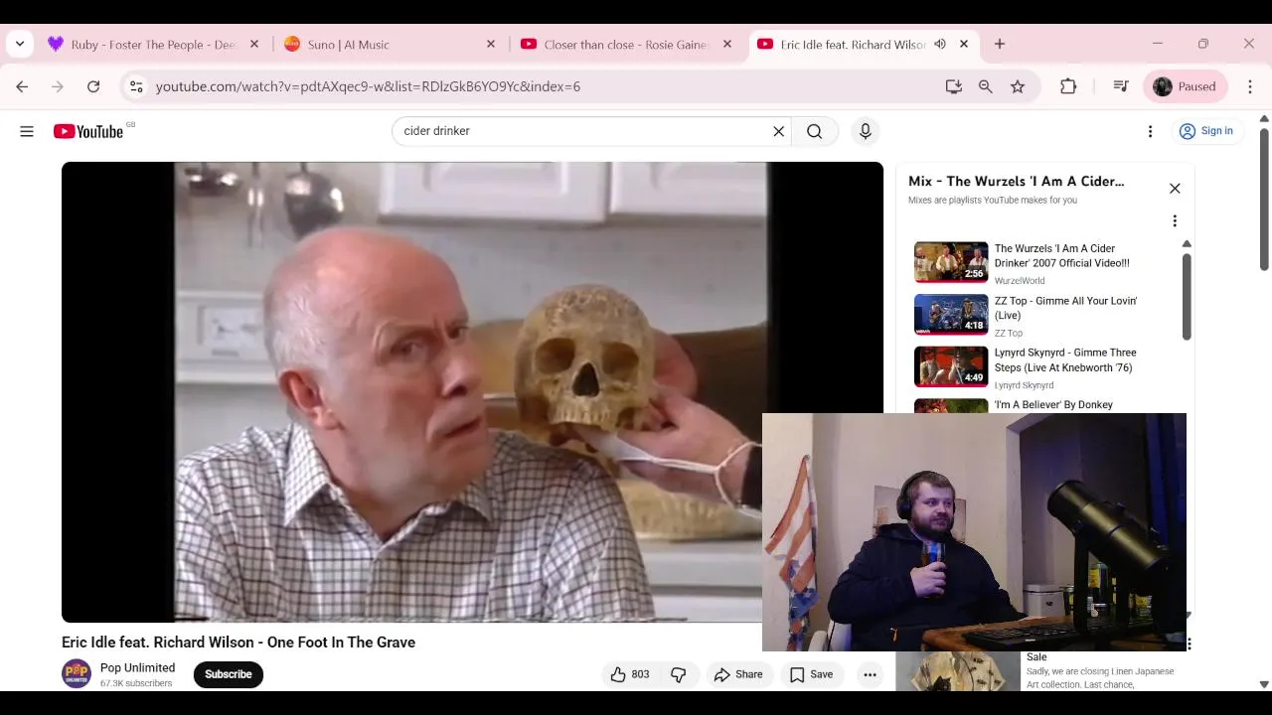The width and height of the screenshot is (1272, 715).
Task: Play The Wurzels Cider Drinker thumbnail
Action: pos(951,262)
